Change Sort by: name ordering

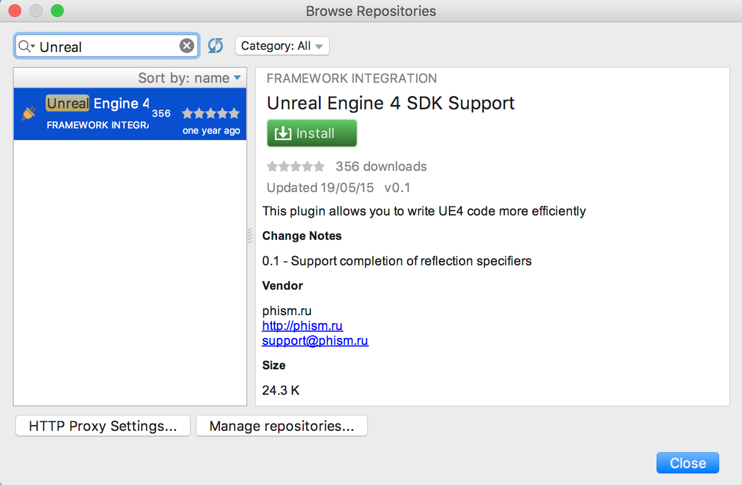coord(189,78)
